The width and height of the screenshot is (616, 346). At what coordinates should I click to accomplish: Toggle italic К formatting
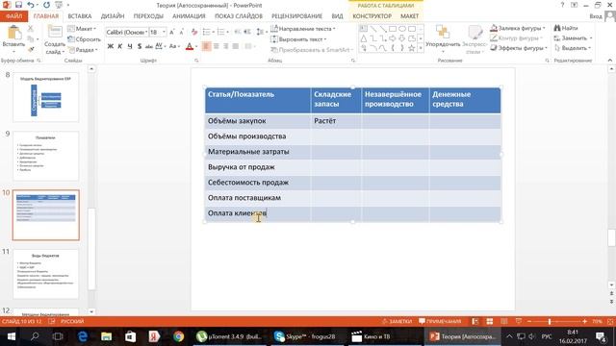coord(119,46)
